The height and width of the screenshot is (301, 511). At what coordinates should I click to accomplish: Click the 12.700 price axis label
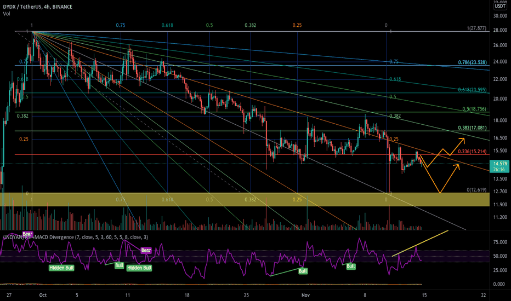500,192
